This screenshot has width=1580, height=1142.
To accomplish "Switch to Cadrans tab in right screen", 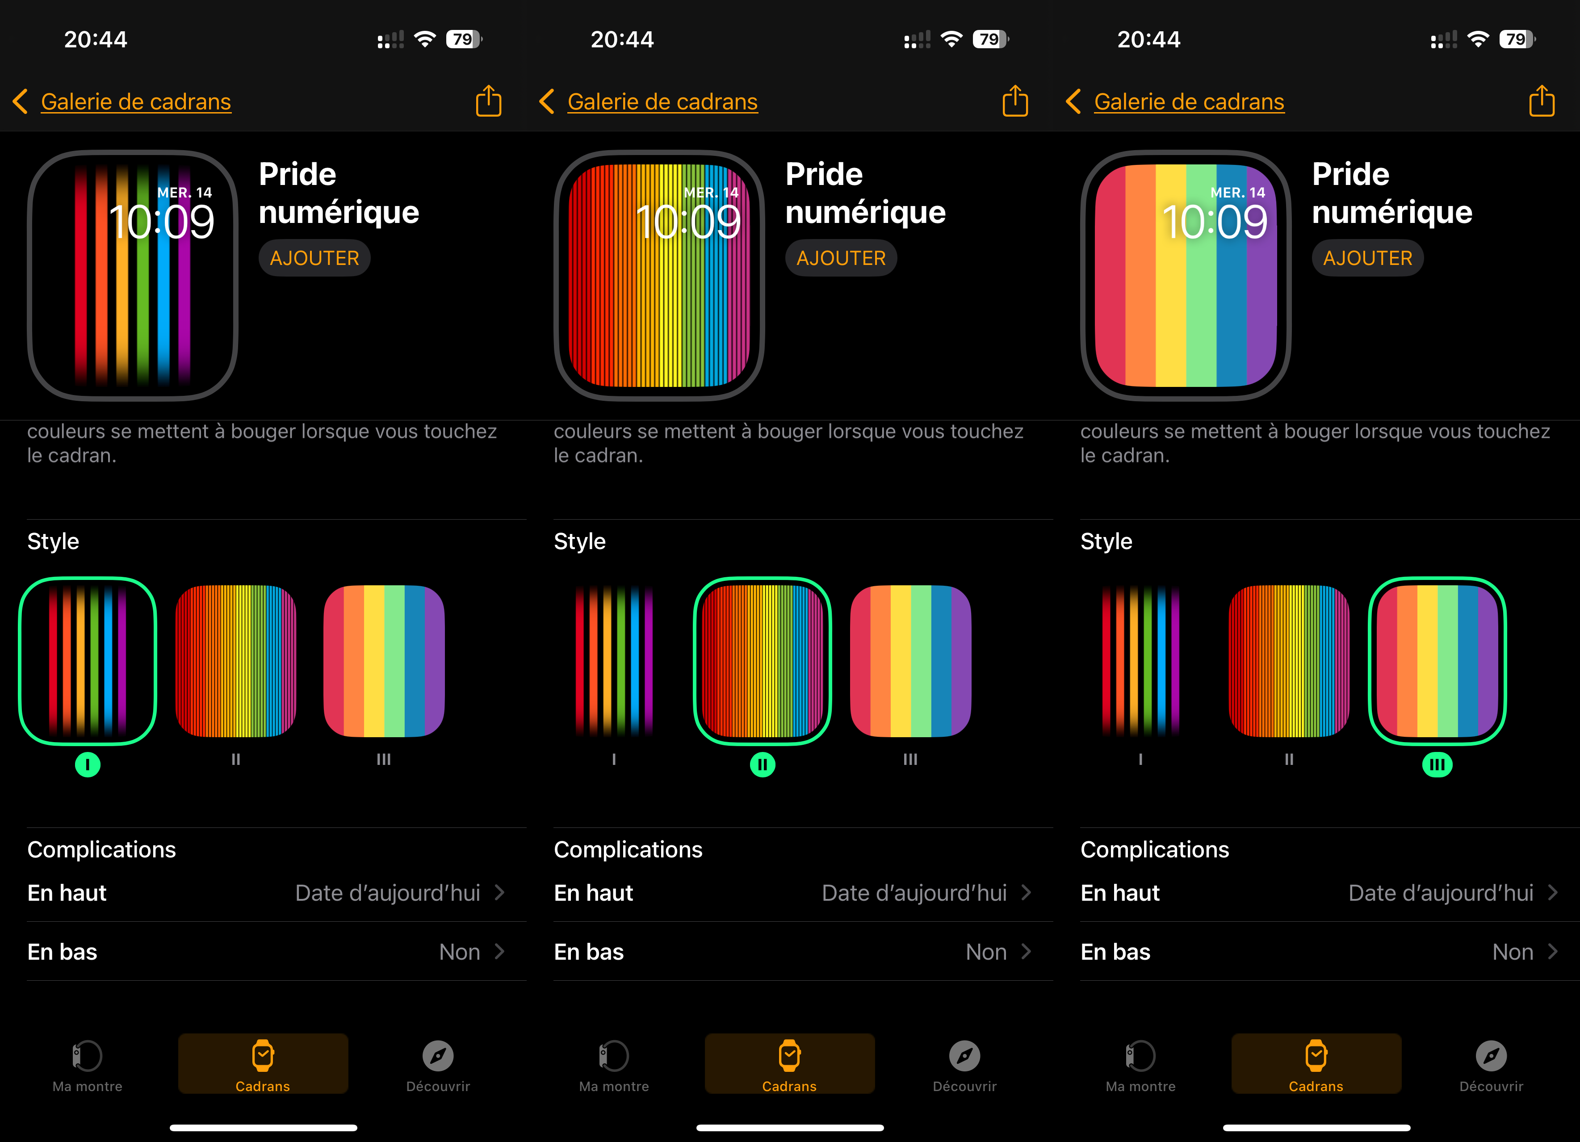I will pyautogui.click(x=1316, y=1064).
